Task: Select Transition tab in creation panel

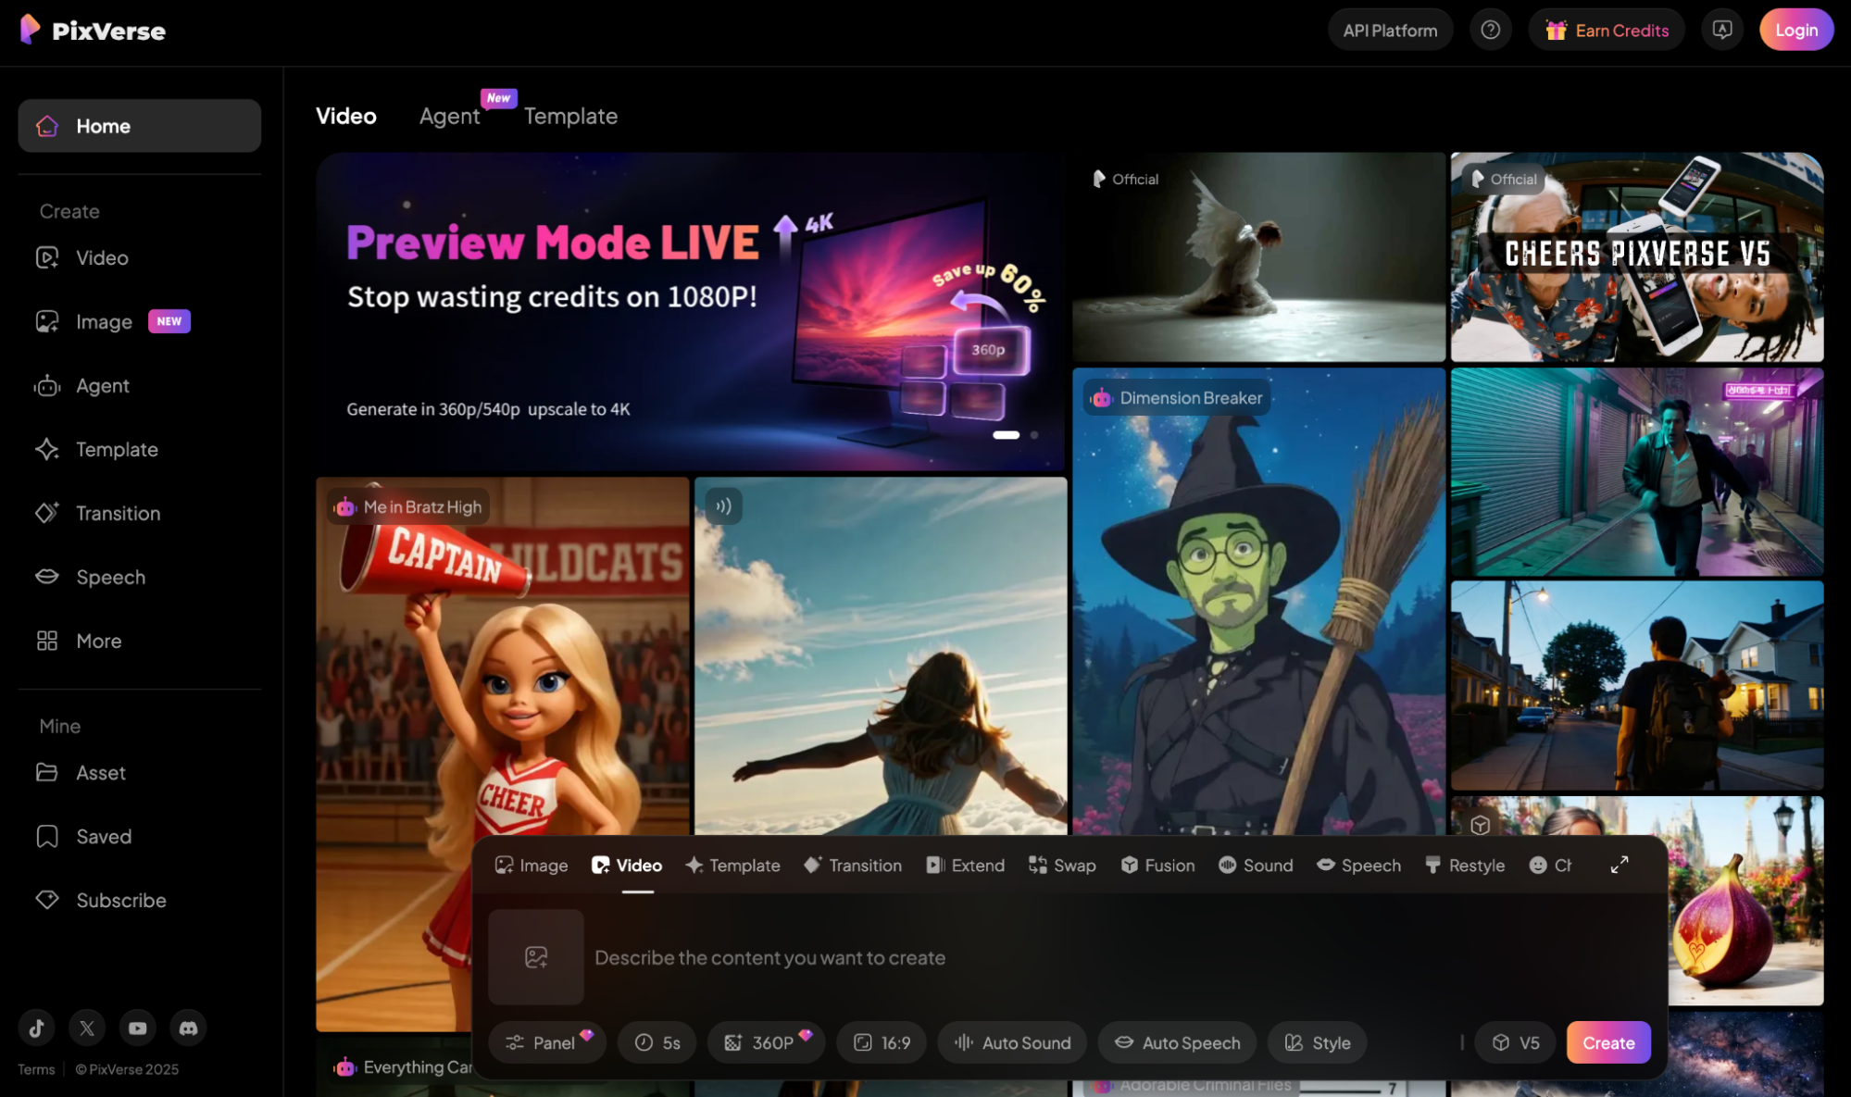Action: pyautogui.click(x=853, y=865)
